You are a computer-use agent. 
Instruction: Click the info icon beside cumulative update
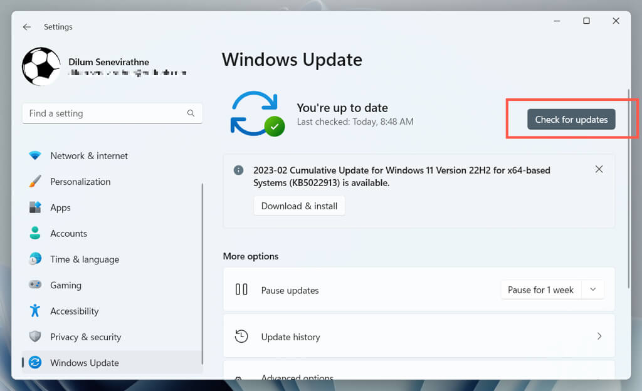pyautogui.click(x=238, y=170)
